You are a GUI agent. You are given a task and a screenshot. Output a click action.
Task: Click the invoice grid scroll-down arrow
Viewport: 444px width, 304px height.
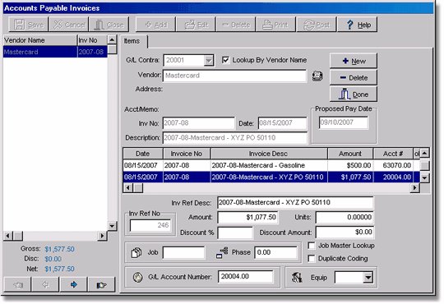[x=424, y=177]
